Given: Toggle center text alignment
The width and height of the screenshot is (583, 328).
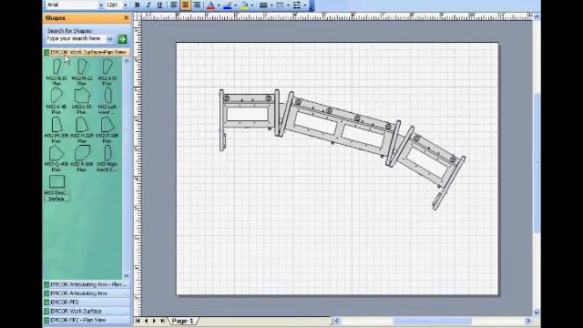Looking at the screenshot, I should (185, 5).
